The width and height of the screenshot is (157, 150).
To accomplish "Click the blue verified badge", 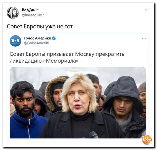I will click(54, 38).
